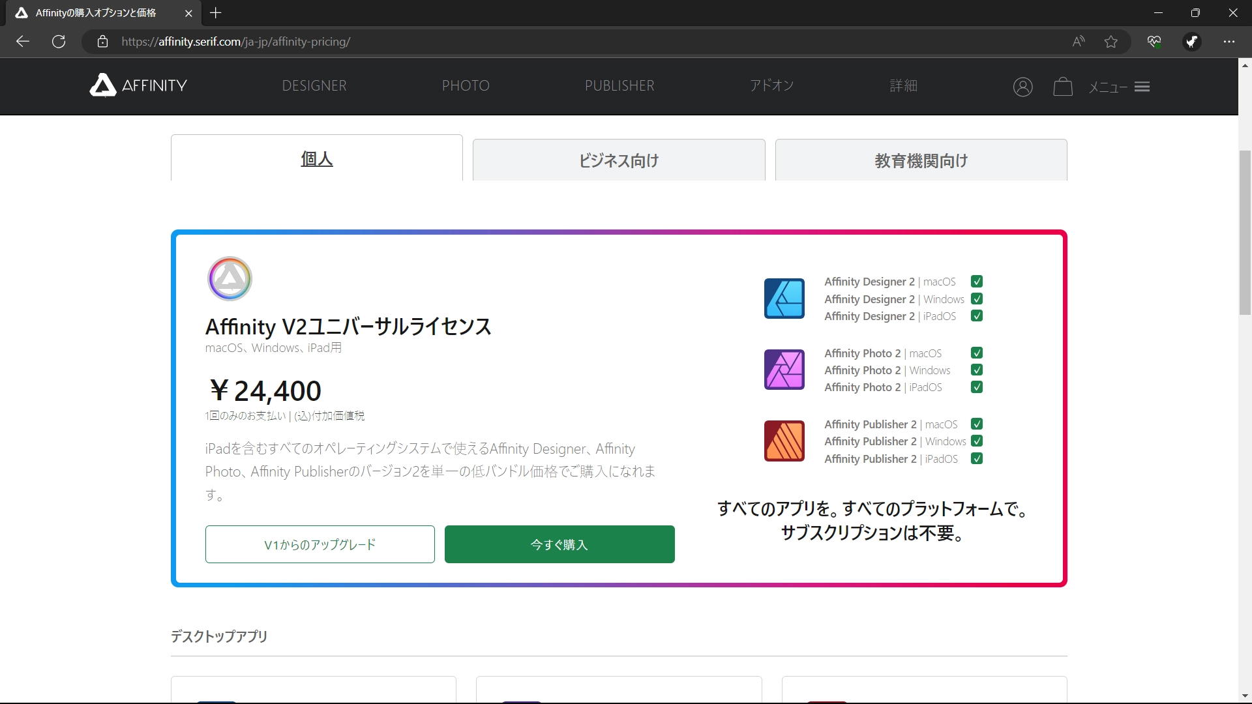Open the メニュー hamburger menu

click(1142, 87)
